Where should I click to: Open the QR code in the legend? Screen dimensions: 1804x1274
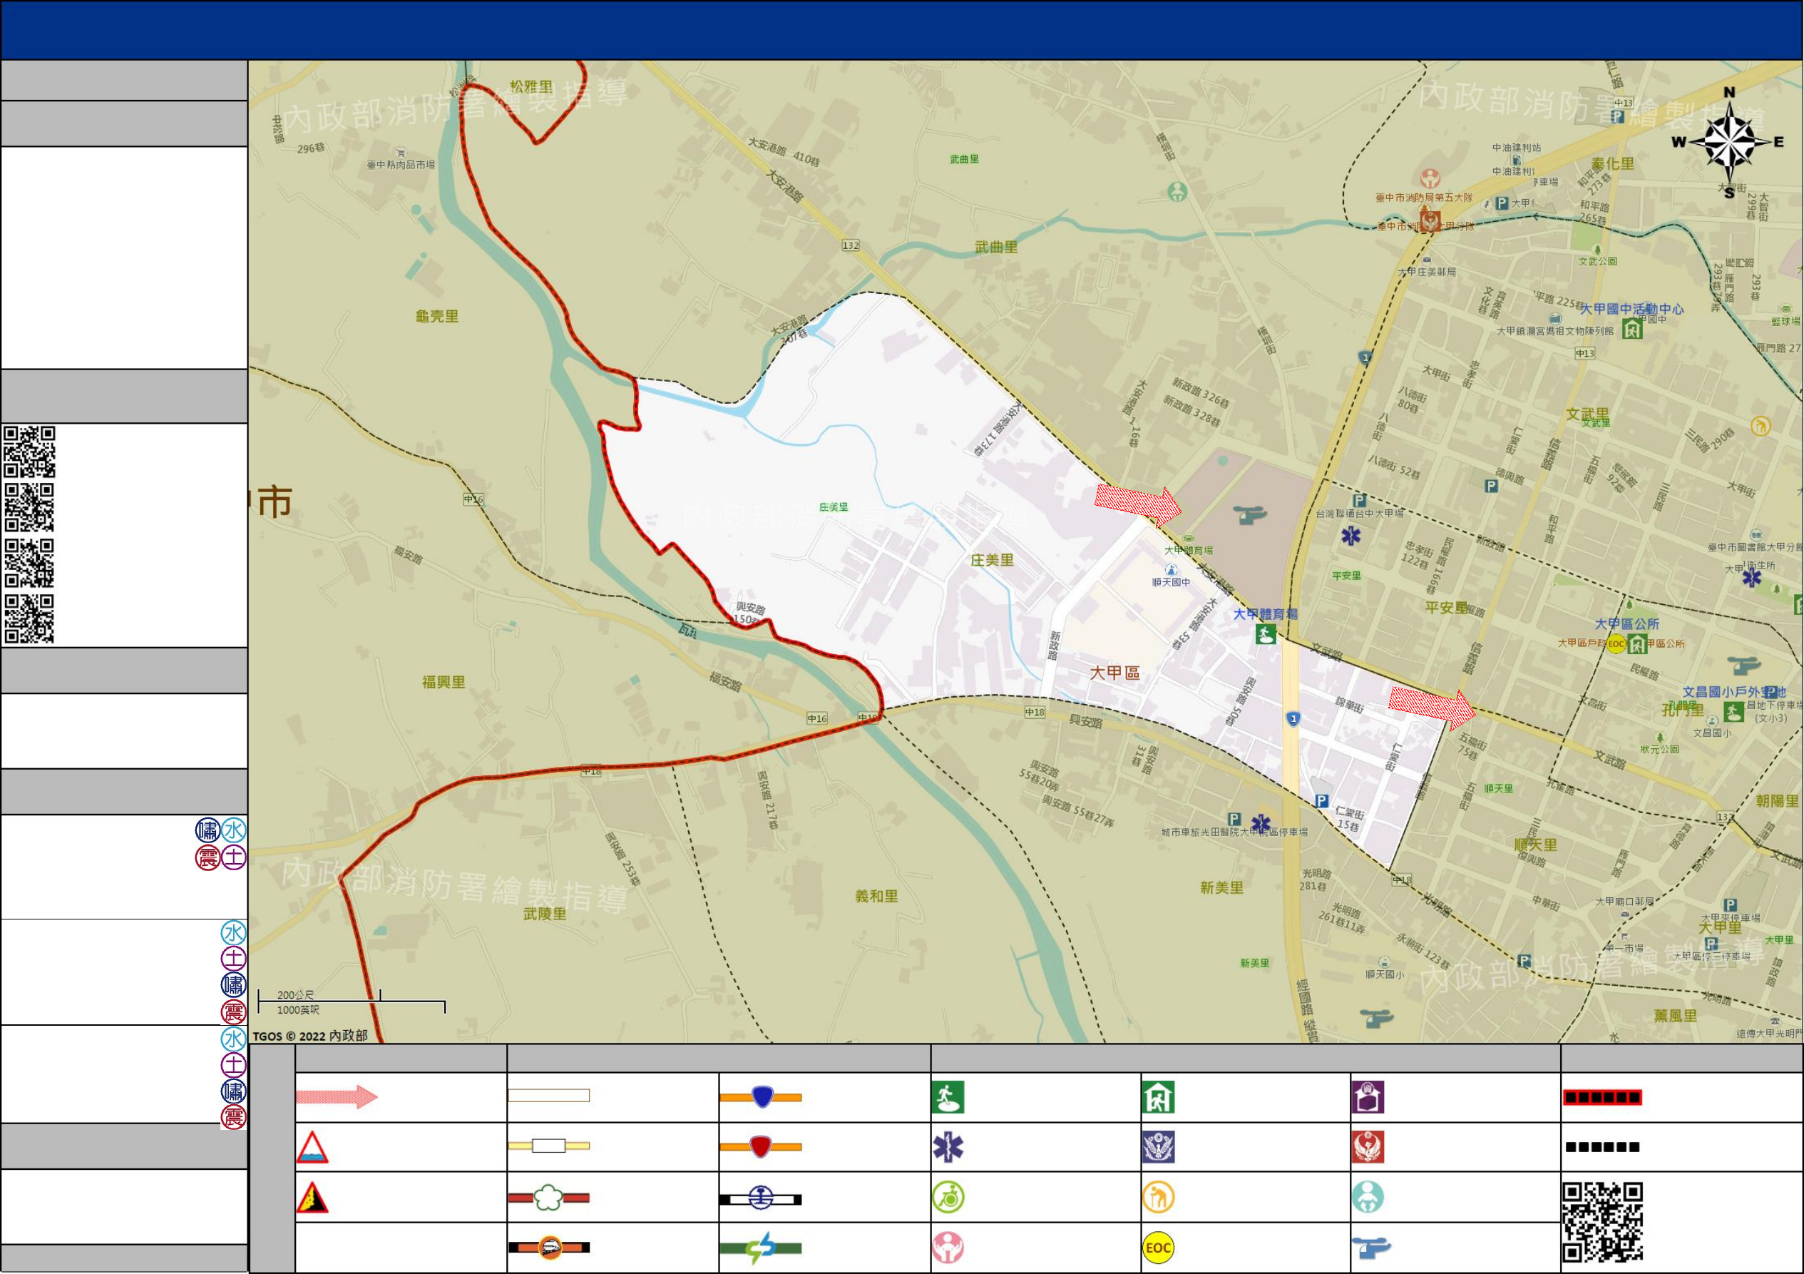(1602, 1222)
